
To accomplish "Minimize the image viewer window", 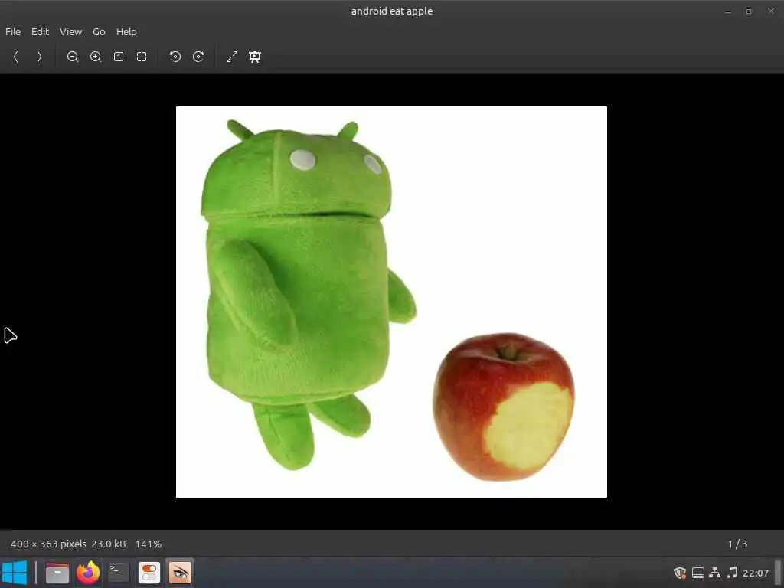I will 728,11.
